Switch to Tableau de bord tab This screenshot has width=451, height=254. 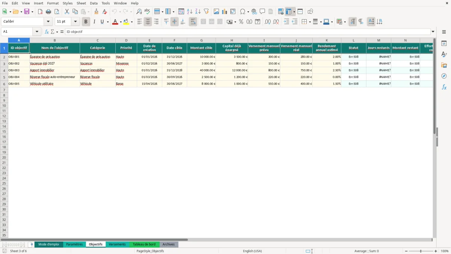point(144,244)
